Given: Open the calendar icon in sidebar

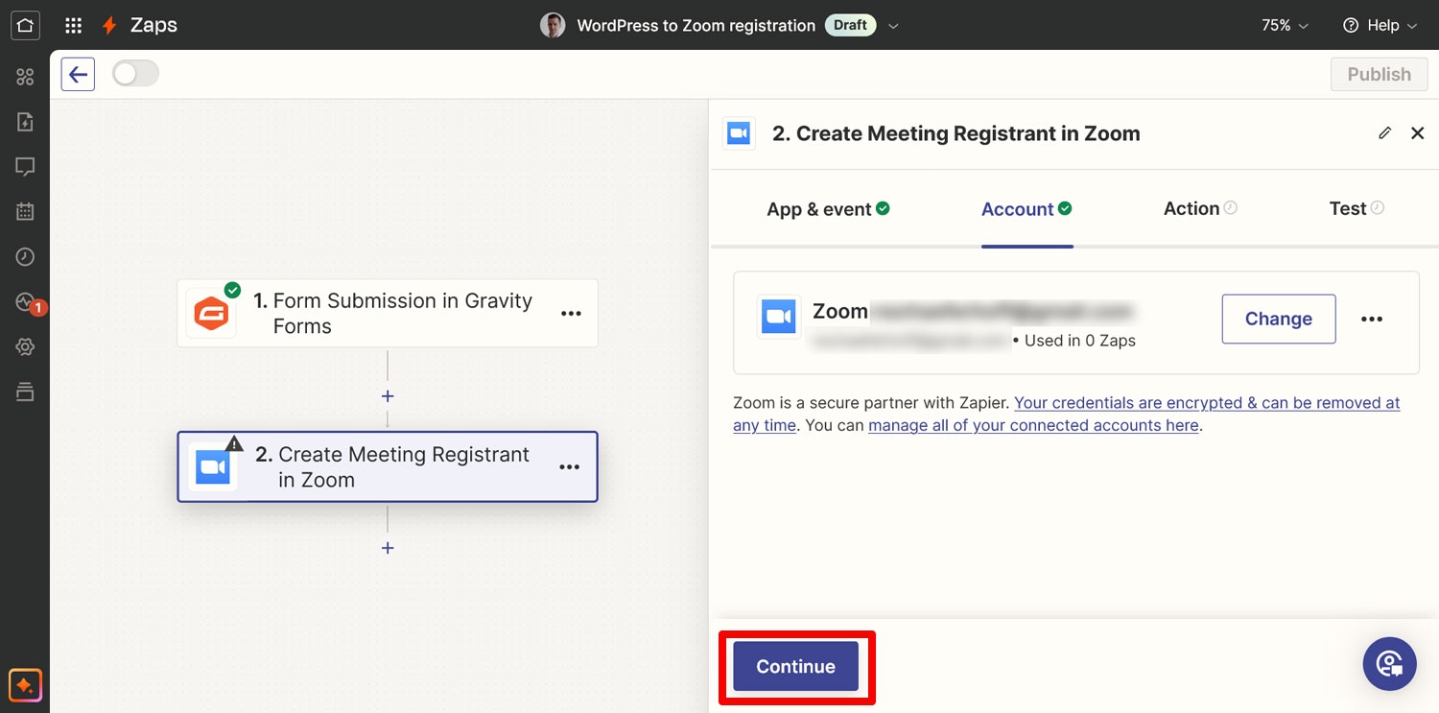Looking at the screenshot, I should pyautogui.click(x=25, y=212).
